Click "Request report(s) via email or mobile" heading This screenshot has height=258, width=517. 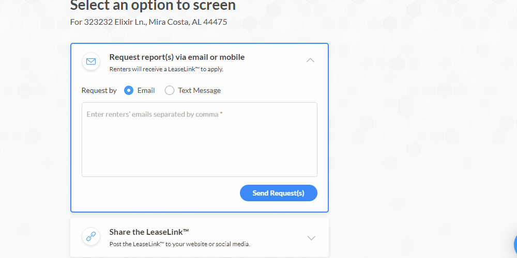coord(177,57)
